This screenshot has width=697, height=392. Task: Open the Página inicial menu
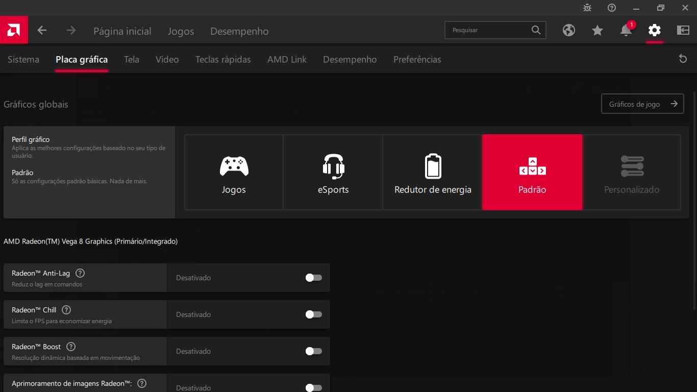pos(122,31)
